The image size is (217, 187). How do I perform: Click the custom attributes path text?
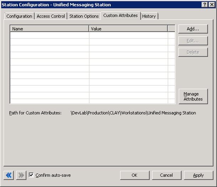pyautogui.click(x=133, y=113)
